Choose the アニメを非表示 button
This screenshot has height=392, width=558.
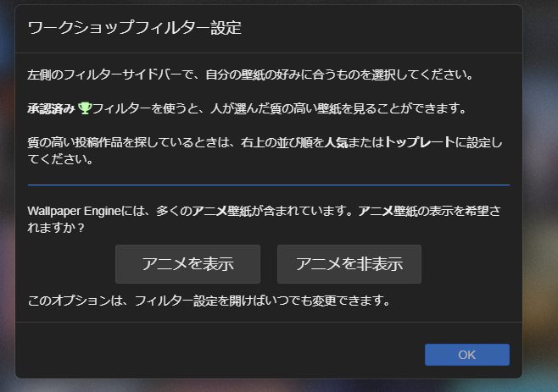click(x=349, y=264)
